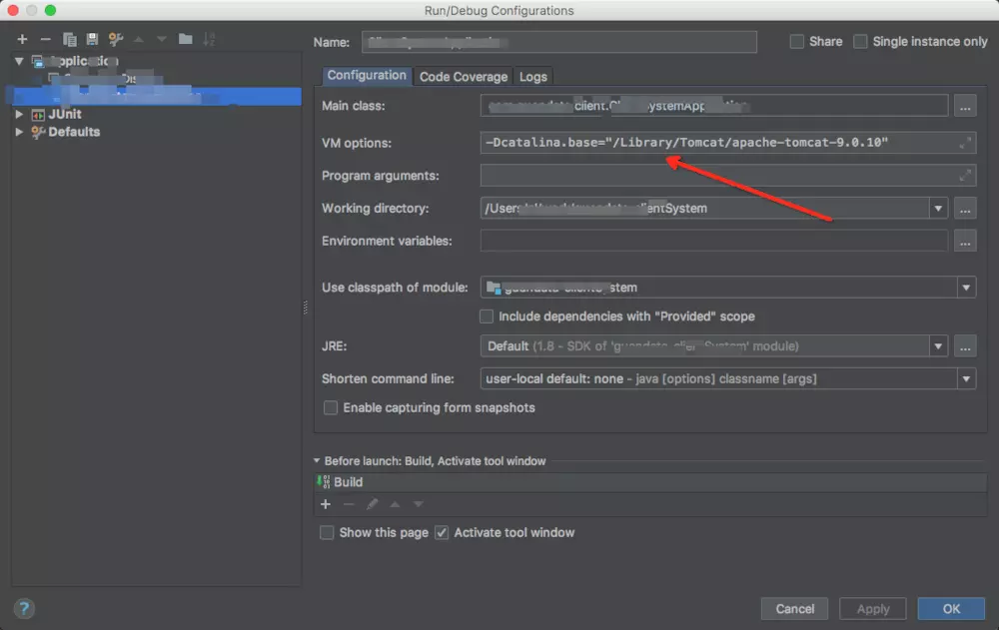Move Before launch task up

pyautogui.click(x=395, y=504)
